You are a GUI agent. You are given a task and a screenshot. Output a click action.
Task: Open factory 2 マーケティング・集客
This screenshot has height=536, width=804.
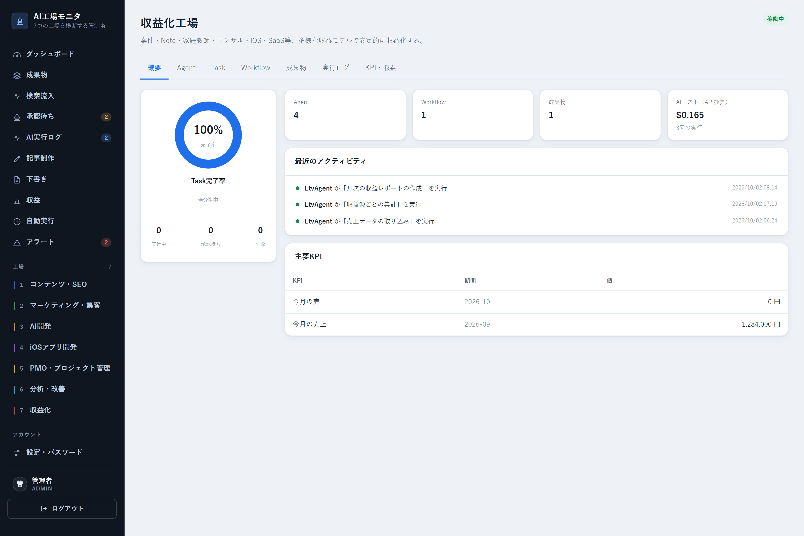[62, 305]
